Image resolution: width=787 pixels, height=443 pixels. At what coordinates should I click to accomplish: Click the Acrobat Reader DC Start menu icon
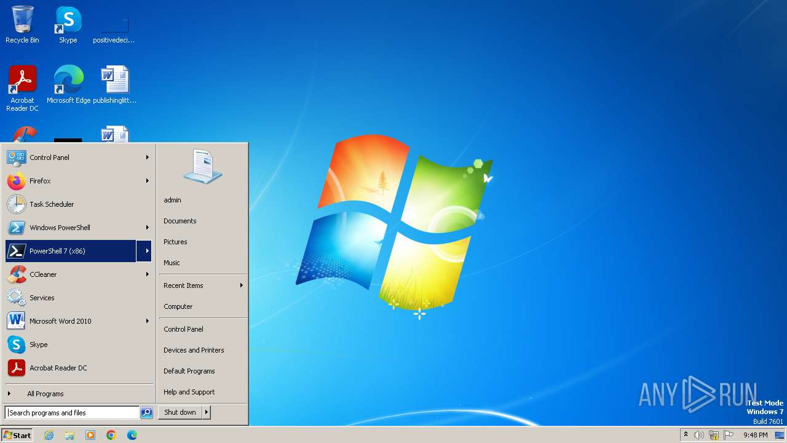(x=16, y=368)
